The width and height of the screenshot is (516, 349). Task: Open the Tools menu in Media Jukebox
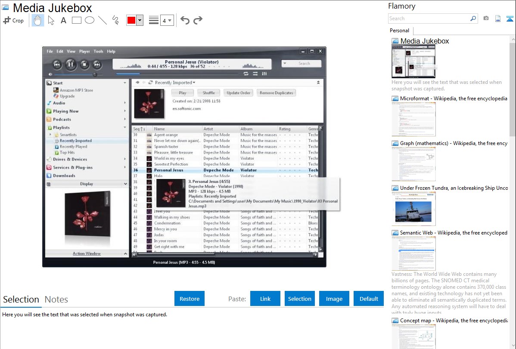tap(98, 51)
